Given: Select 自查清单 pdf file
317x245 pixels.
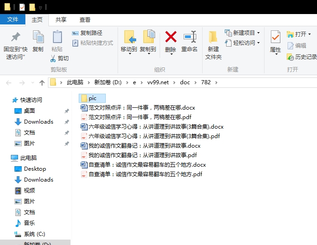Looking at the screenshot, I should click(141, 174).
